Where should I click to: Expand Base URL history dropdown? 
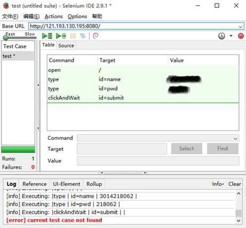241,27
